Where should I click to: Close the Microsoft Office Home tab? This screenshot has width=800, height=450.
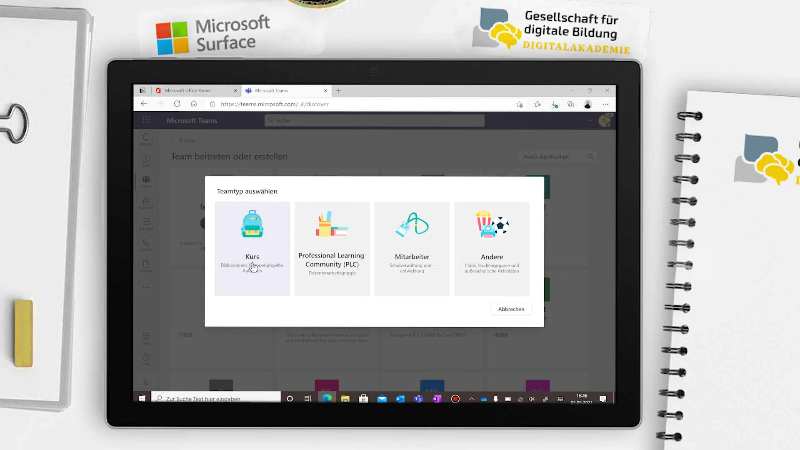(x=235, y=90)
